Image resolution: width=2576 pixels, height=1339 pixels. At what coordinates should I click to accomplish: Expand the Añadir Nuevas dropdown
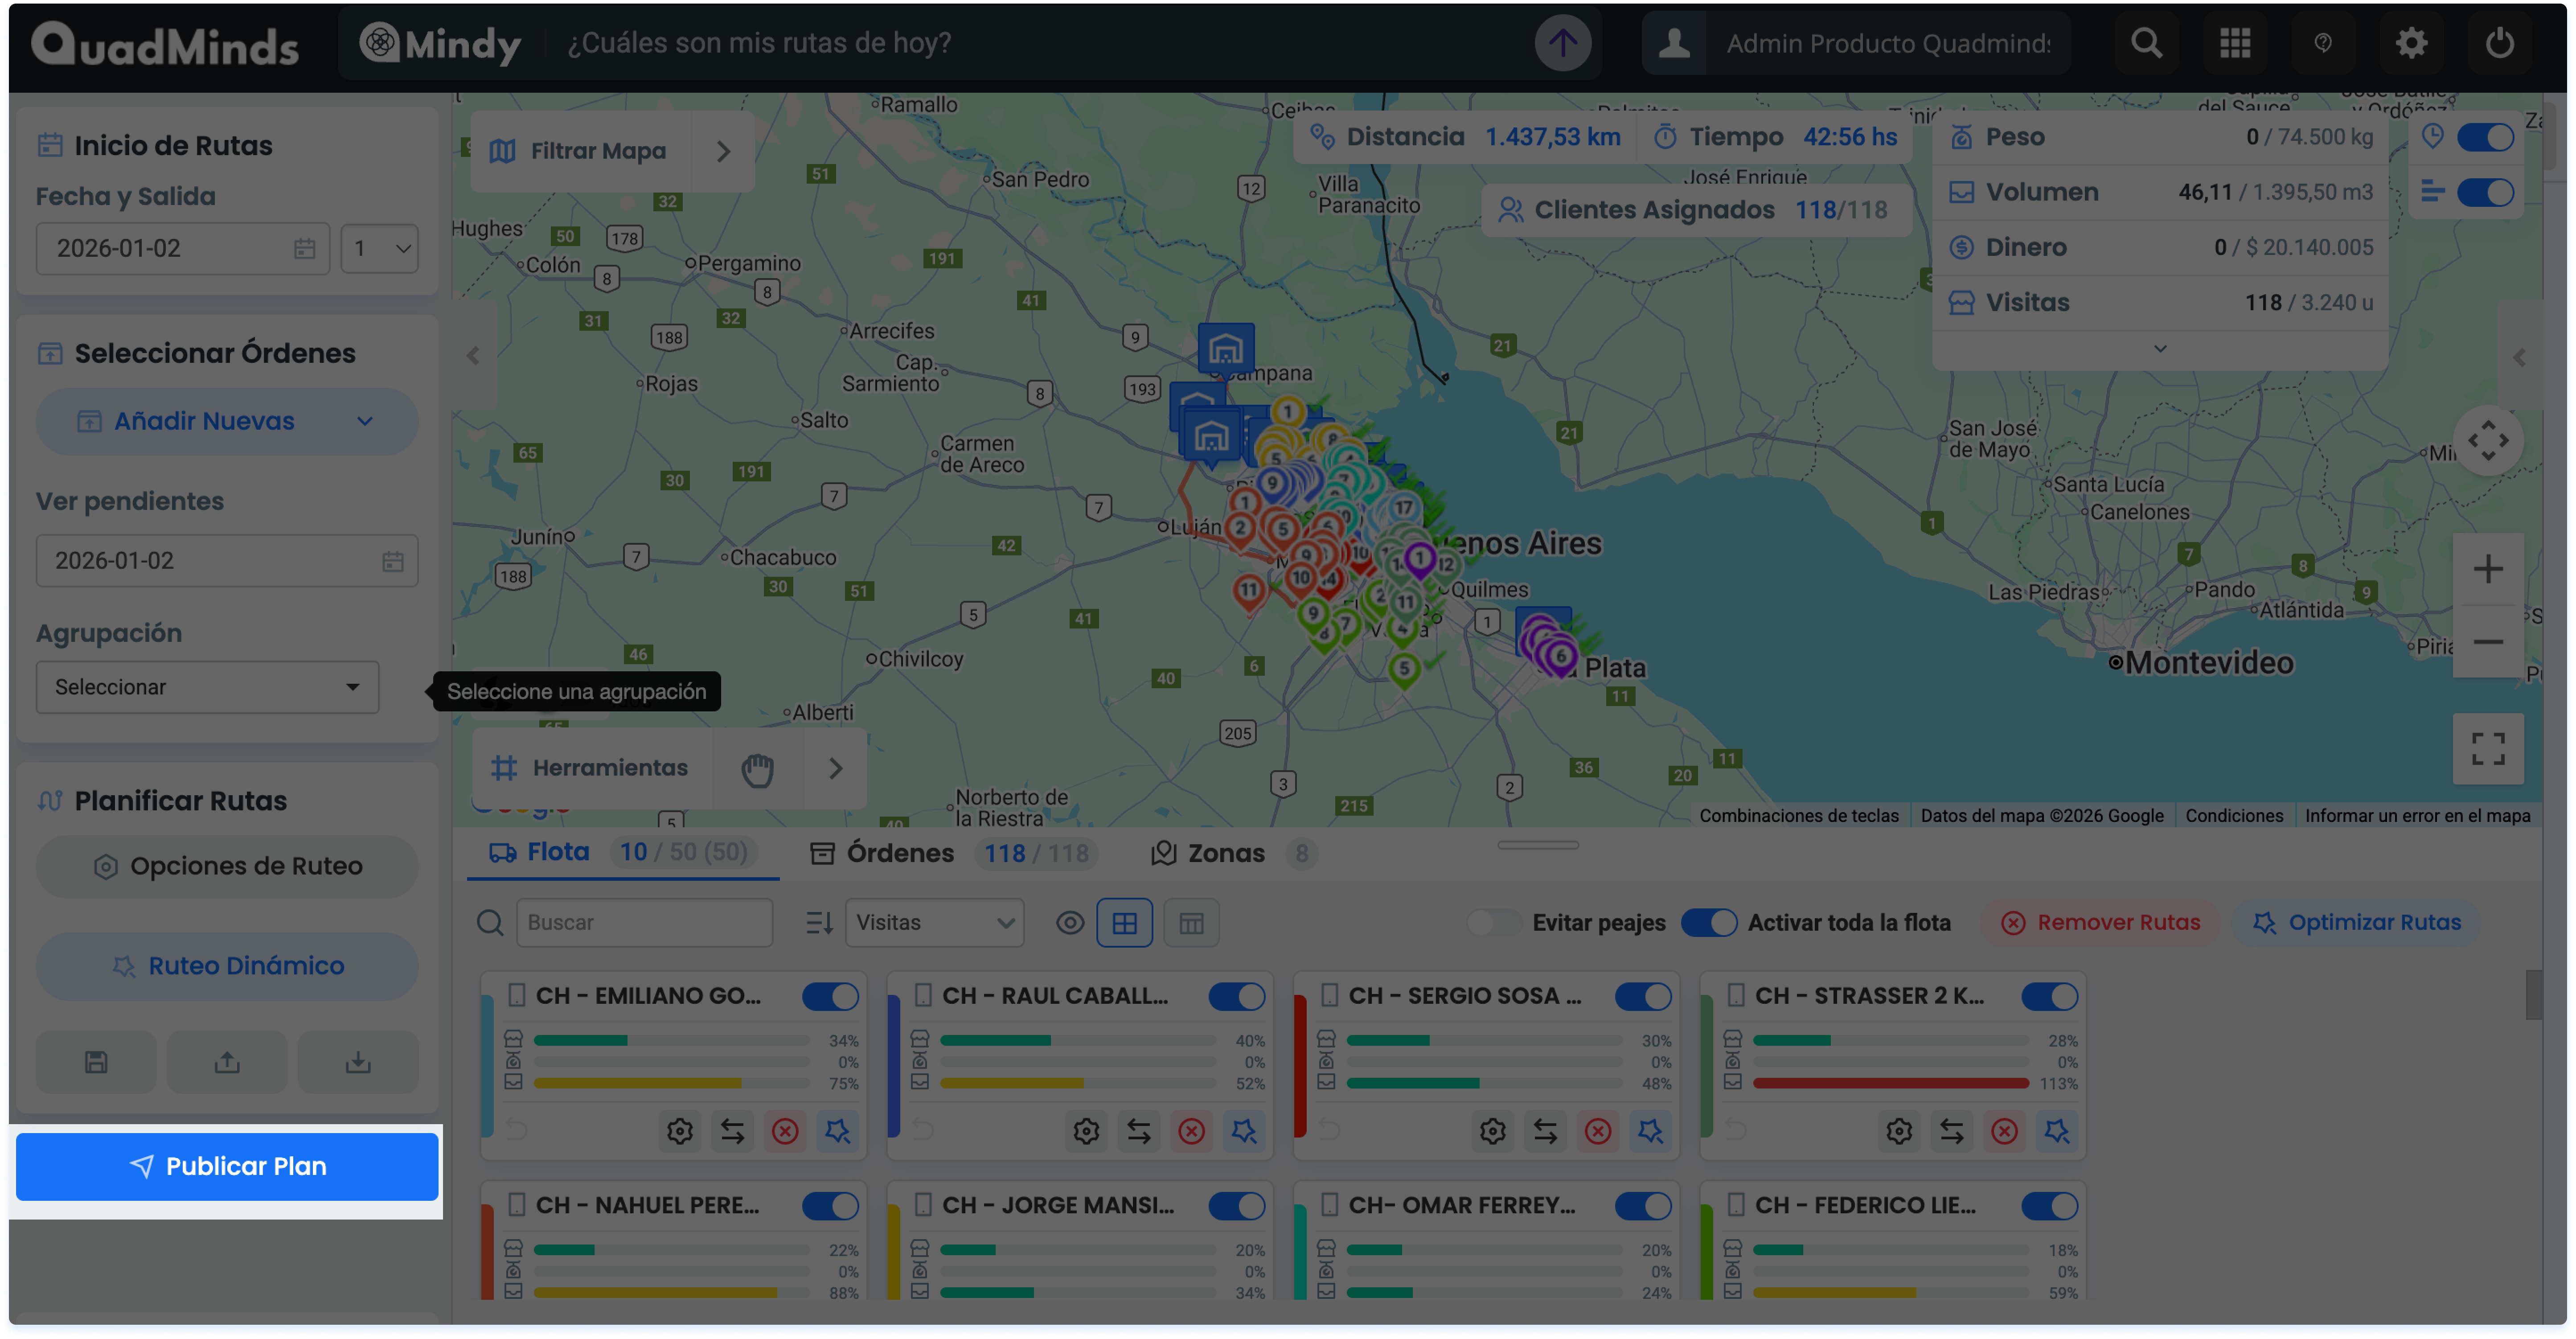pyautogui.click(x=227, y=421)
